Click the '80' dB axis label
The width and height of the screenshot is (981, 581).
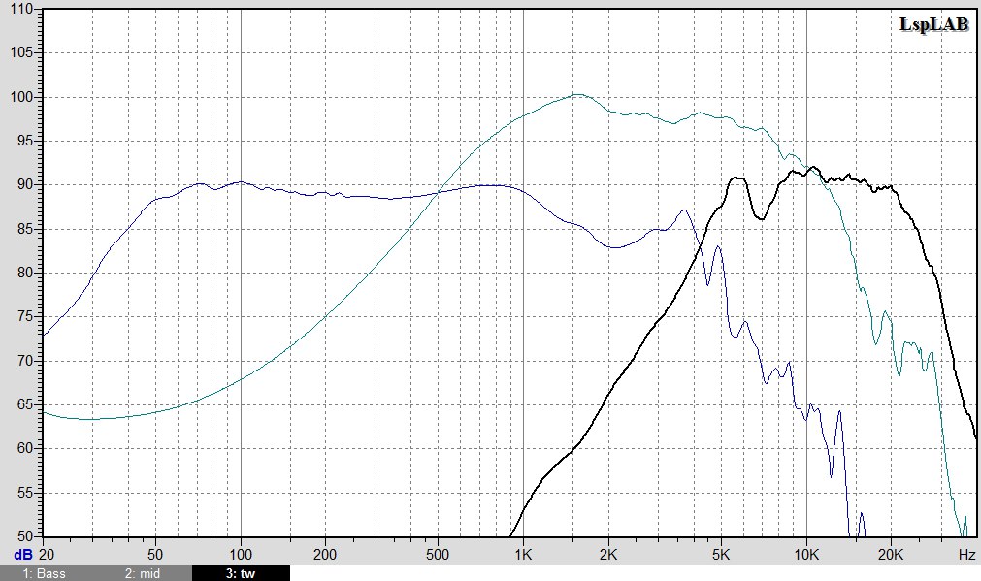coord(25,274)
